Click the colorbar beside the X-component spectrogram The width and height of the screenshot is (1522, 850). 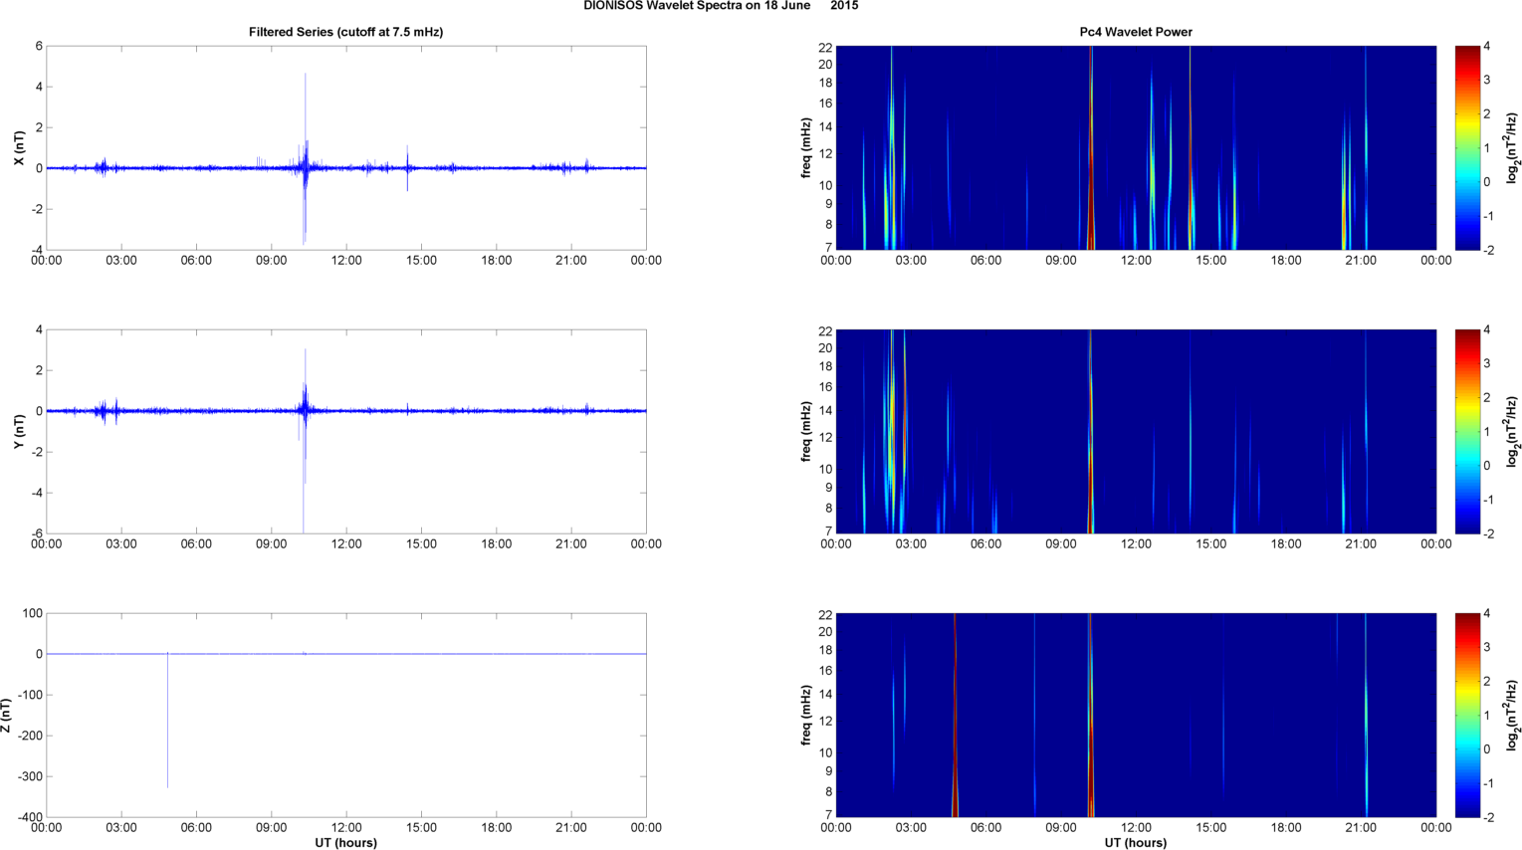pos(1467,147)
